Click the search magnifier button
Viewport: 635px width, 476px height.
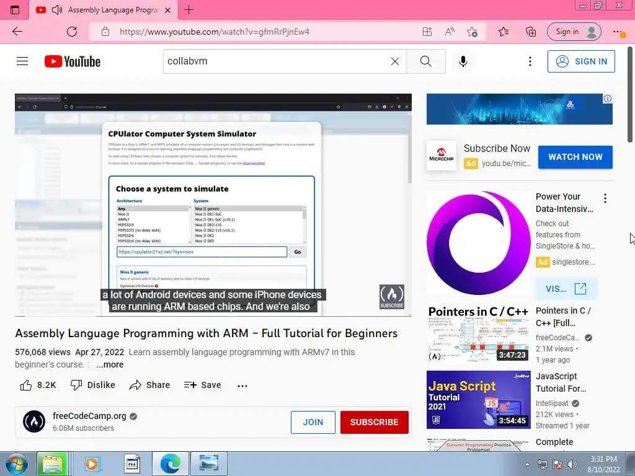pos(425,61)
